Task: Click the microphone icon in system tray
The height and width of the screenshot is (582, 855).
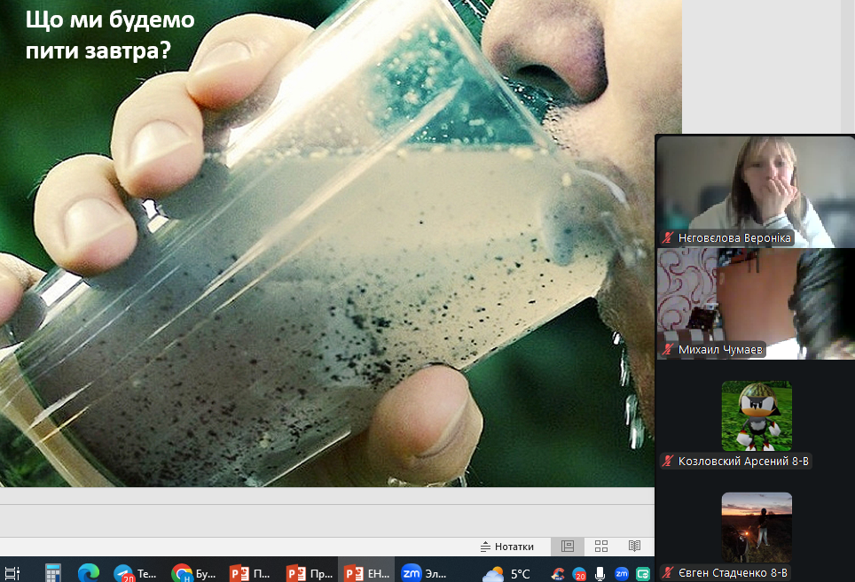Action: [600, 573]
